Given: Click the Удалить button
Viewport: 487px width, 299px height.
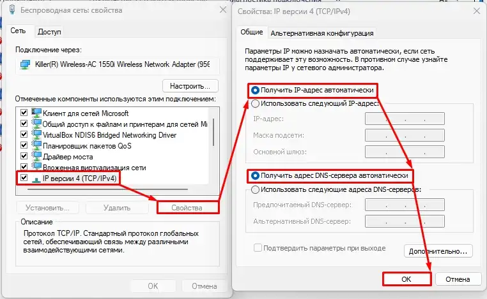Looking at the screenshot, I should tap(117, 208).
